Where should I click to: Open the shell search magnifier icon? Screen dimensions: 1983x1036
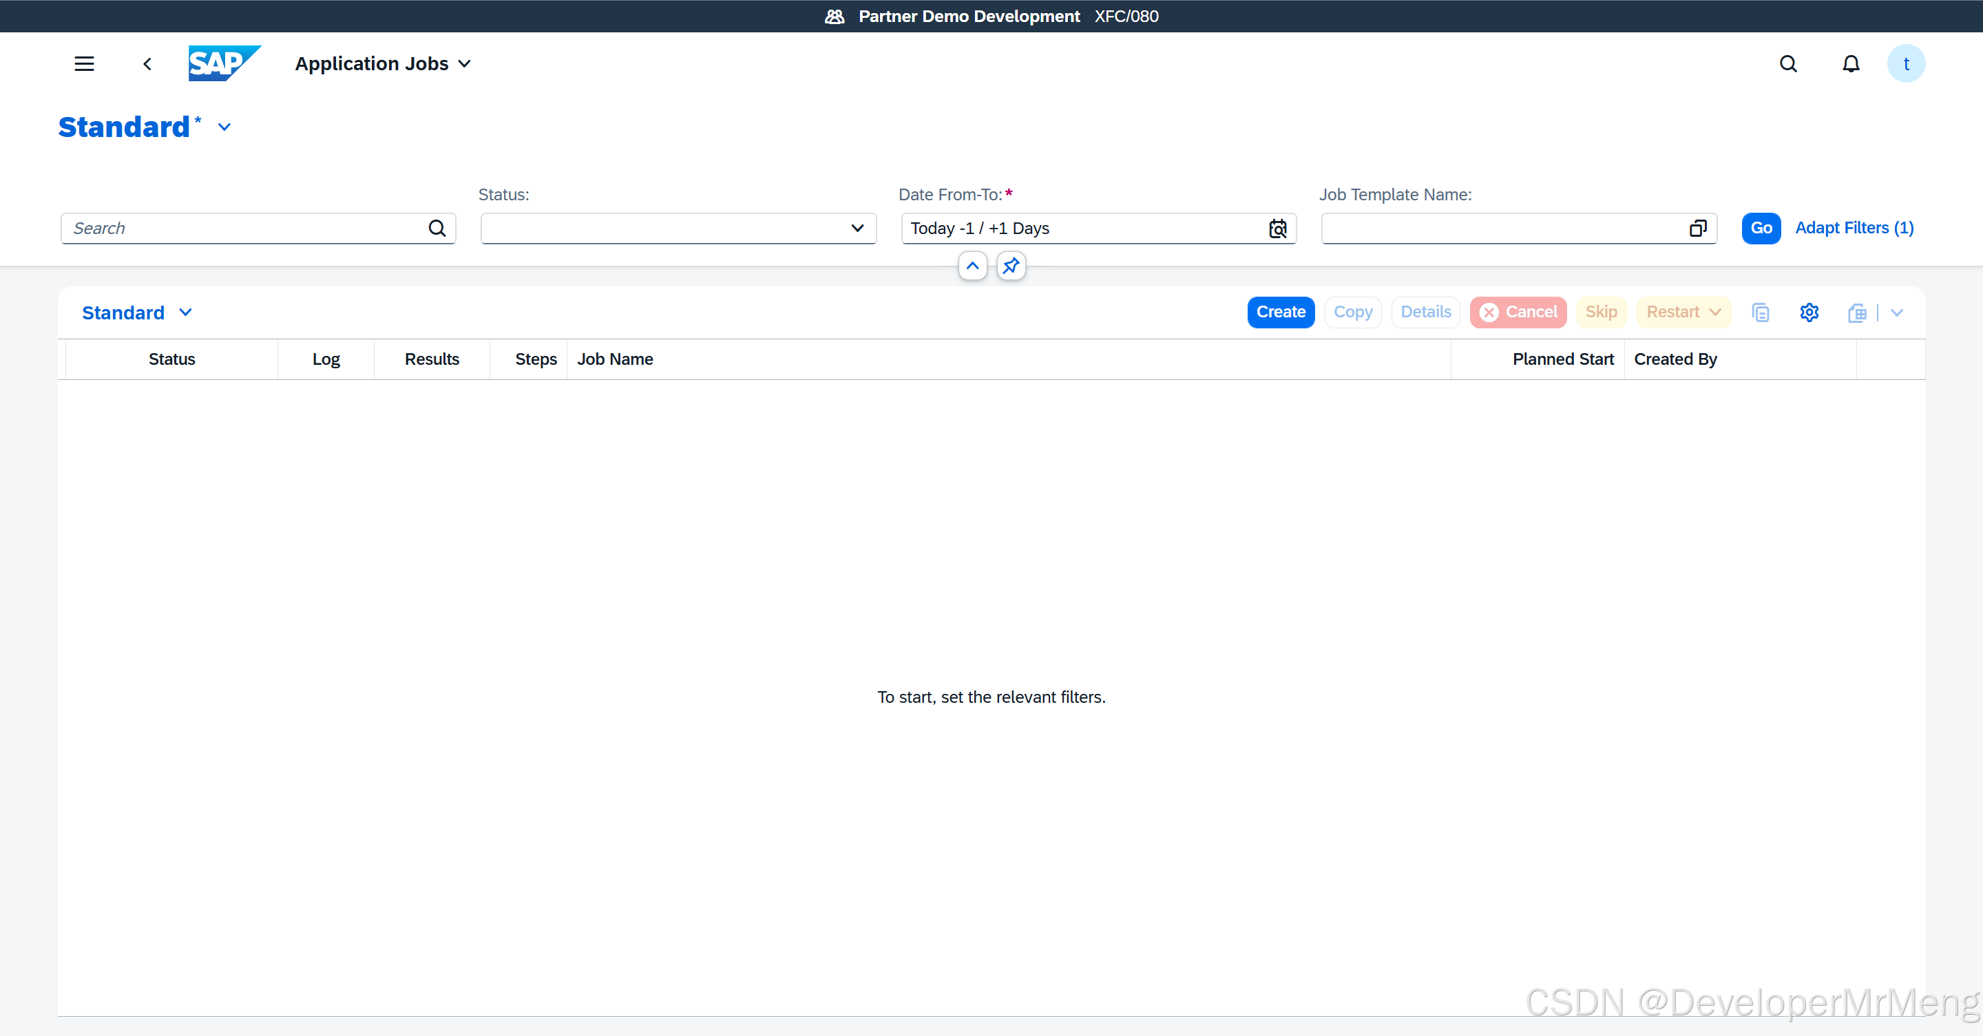point(1788,64)
